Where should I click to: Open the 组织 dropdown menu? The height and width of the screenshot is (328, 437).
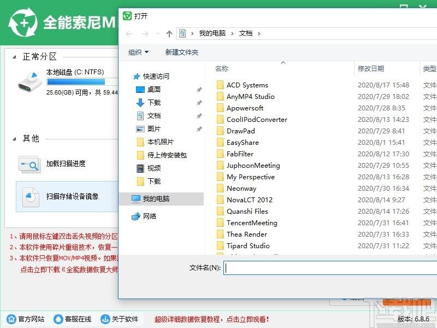[x=138, y=52]
